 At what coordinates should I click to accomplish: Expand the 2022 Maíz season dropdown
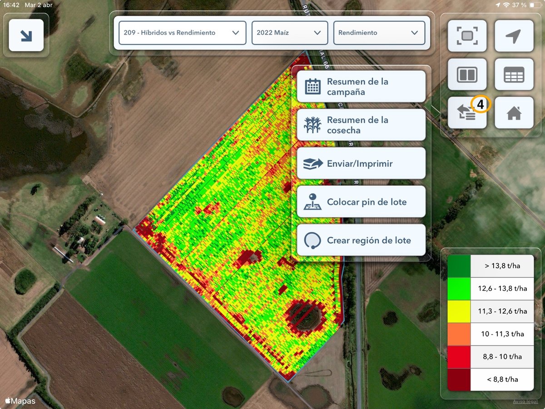pos(289,33)
